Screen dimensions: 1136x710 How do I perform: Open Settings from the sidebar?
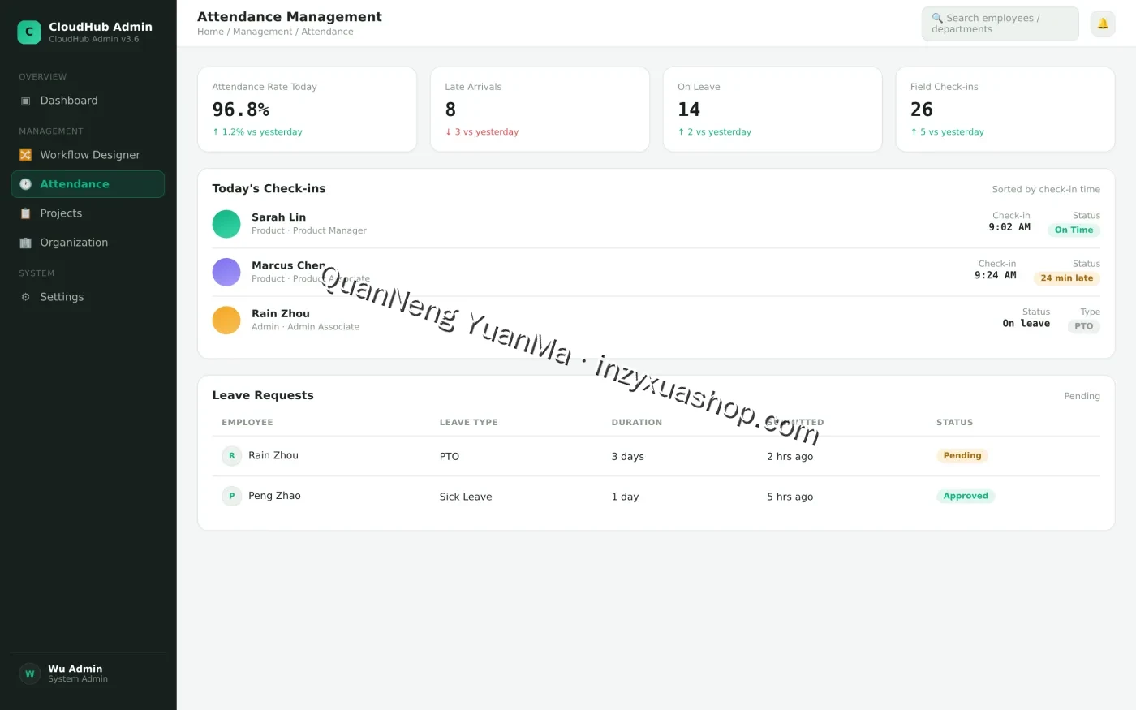point(88,297)
